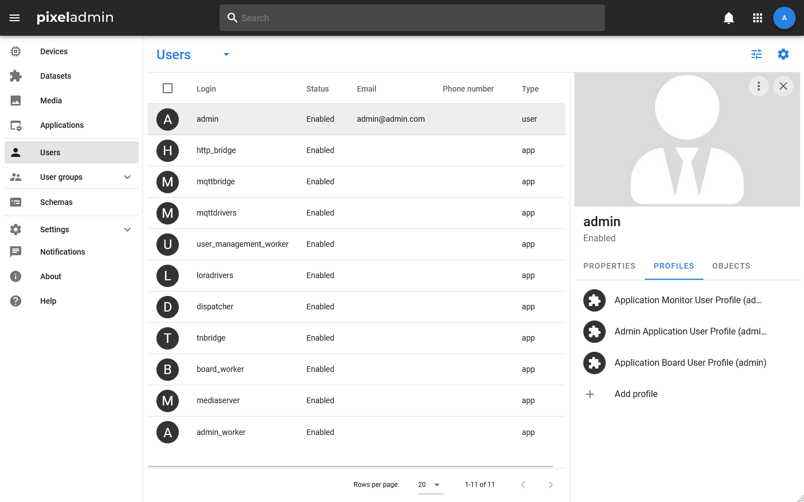Open Admin Application User Profile entry
Image resolution: width=804 pixels, height=502 pixels.
click(690, 332)
